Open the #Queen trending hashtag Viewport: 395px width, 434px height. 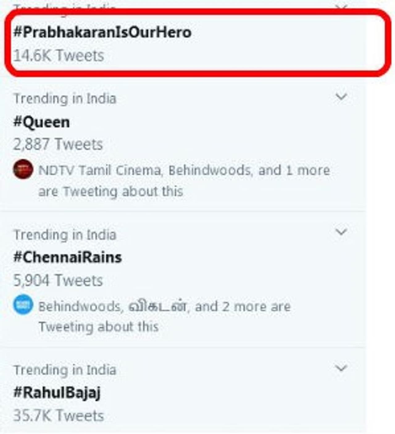tap(42, 122)
